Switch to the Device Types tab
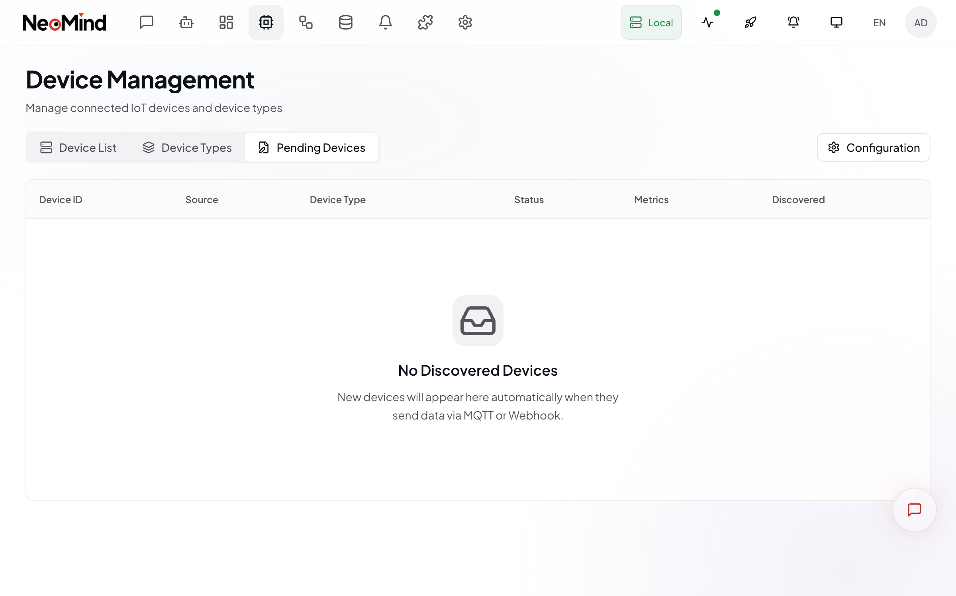Screen dimensions: 956x596 [187, 147]
